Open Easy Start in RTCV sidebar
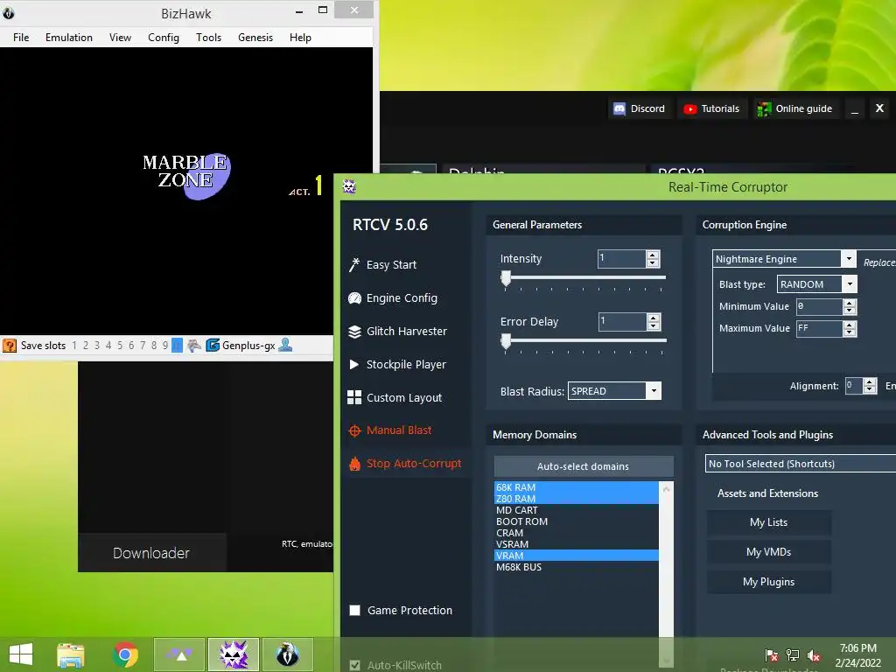Viewport: 896px width, 672px height. click(391, 264)
